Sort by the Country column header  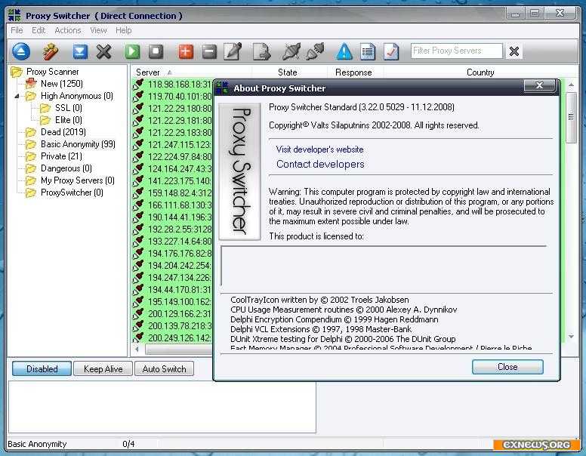pyautogui.click(x=480, y=72)
